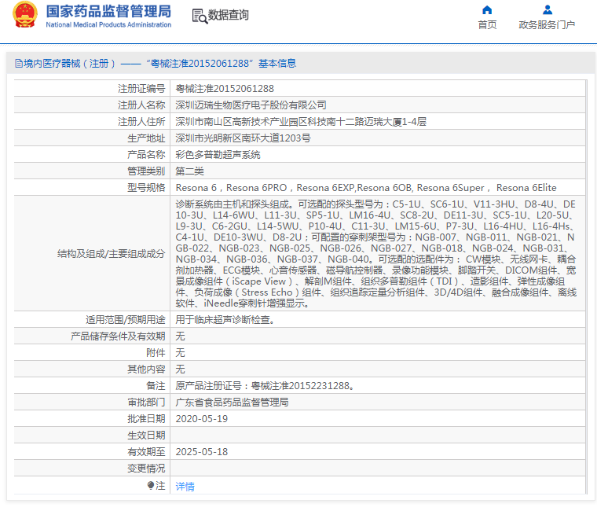Click the 注册人名称 label
The width and height of the screenshot is (597, 511).
coord(141,105)
